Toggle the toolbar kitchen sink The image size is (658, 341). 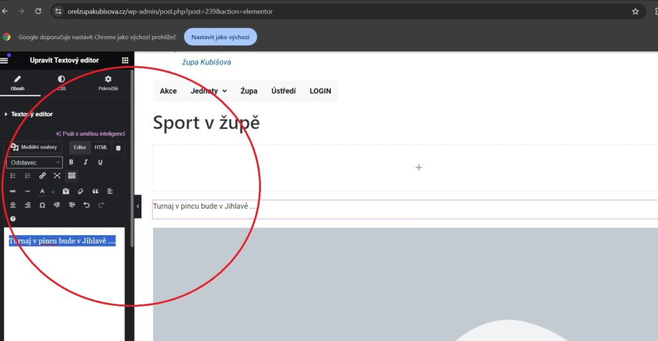tap(72, 176)
